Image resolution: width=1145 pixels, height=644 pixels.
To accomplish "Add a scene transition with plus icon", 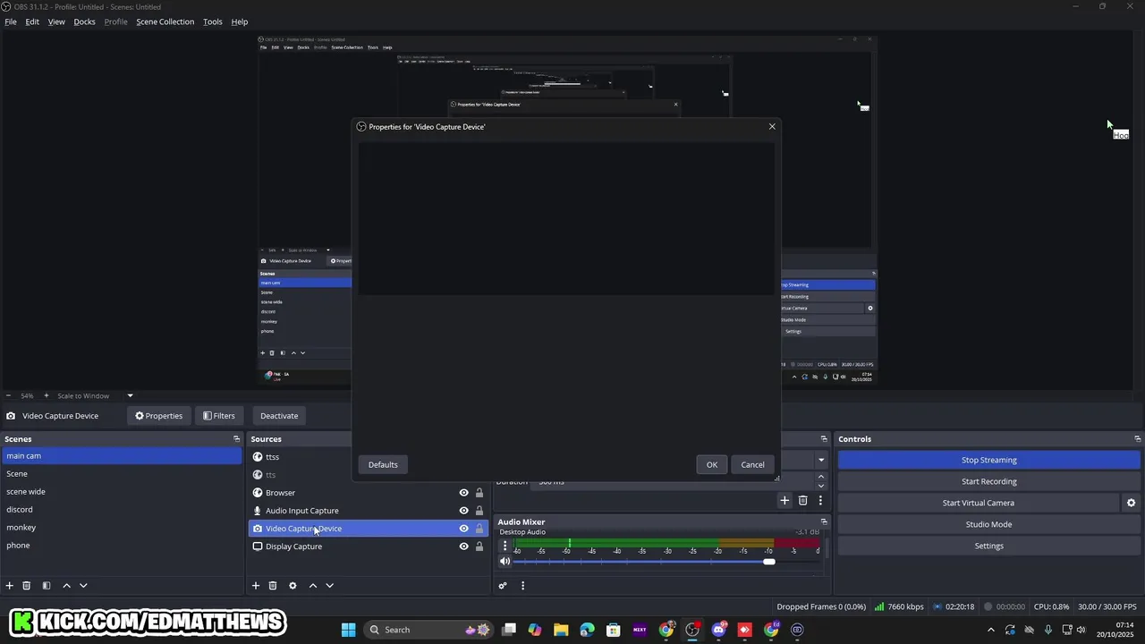I will point(785,500).
